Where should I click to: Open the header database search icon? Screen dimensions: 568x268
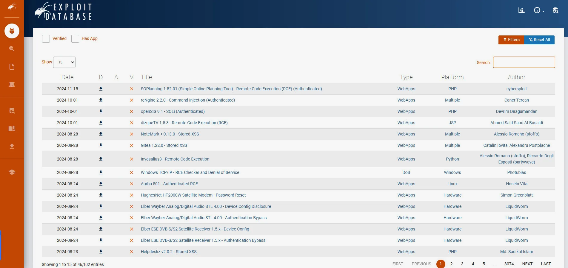point(555,10)
